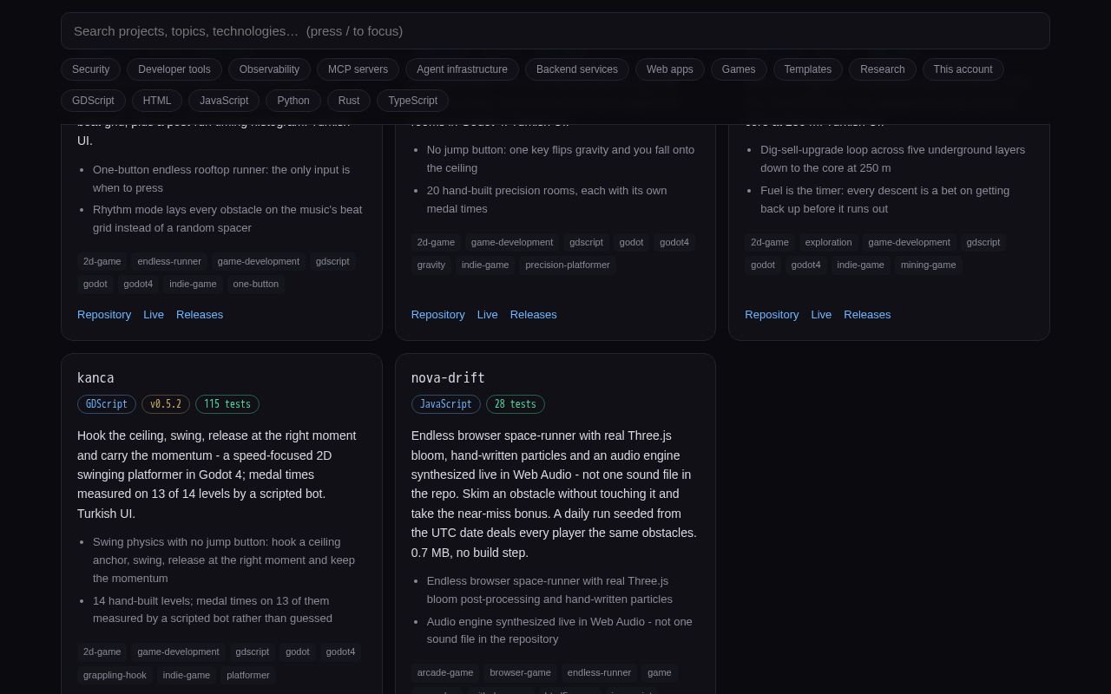Filter by JavaScript language chip
Screen dimensions: 1111x694
point(224,101)
